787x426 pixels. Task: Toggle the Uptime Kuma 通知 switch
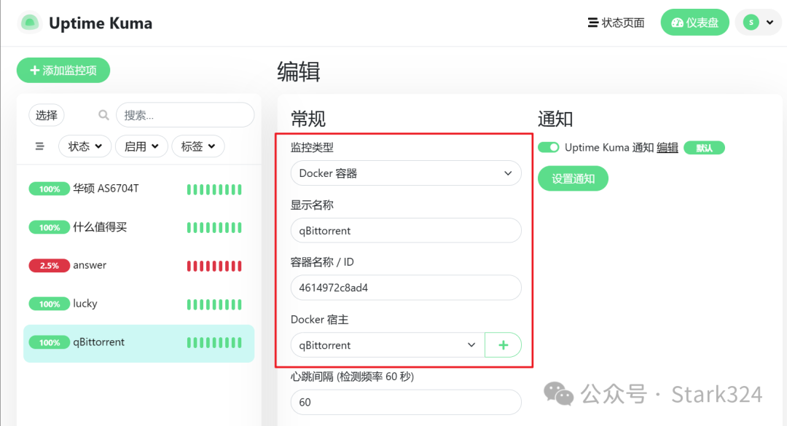[x=549, y=148]
